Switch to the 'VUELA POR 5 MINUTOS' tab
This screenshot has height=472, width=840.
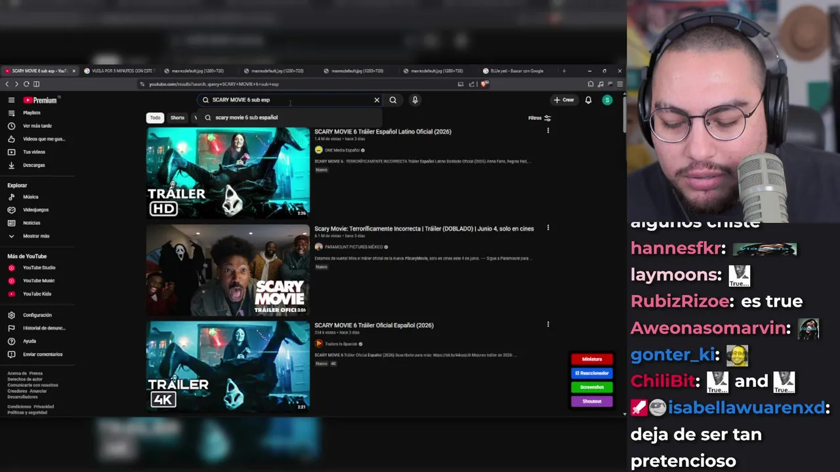(118, 71)
